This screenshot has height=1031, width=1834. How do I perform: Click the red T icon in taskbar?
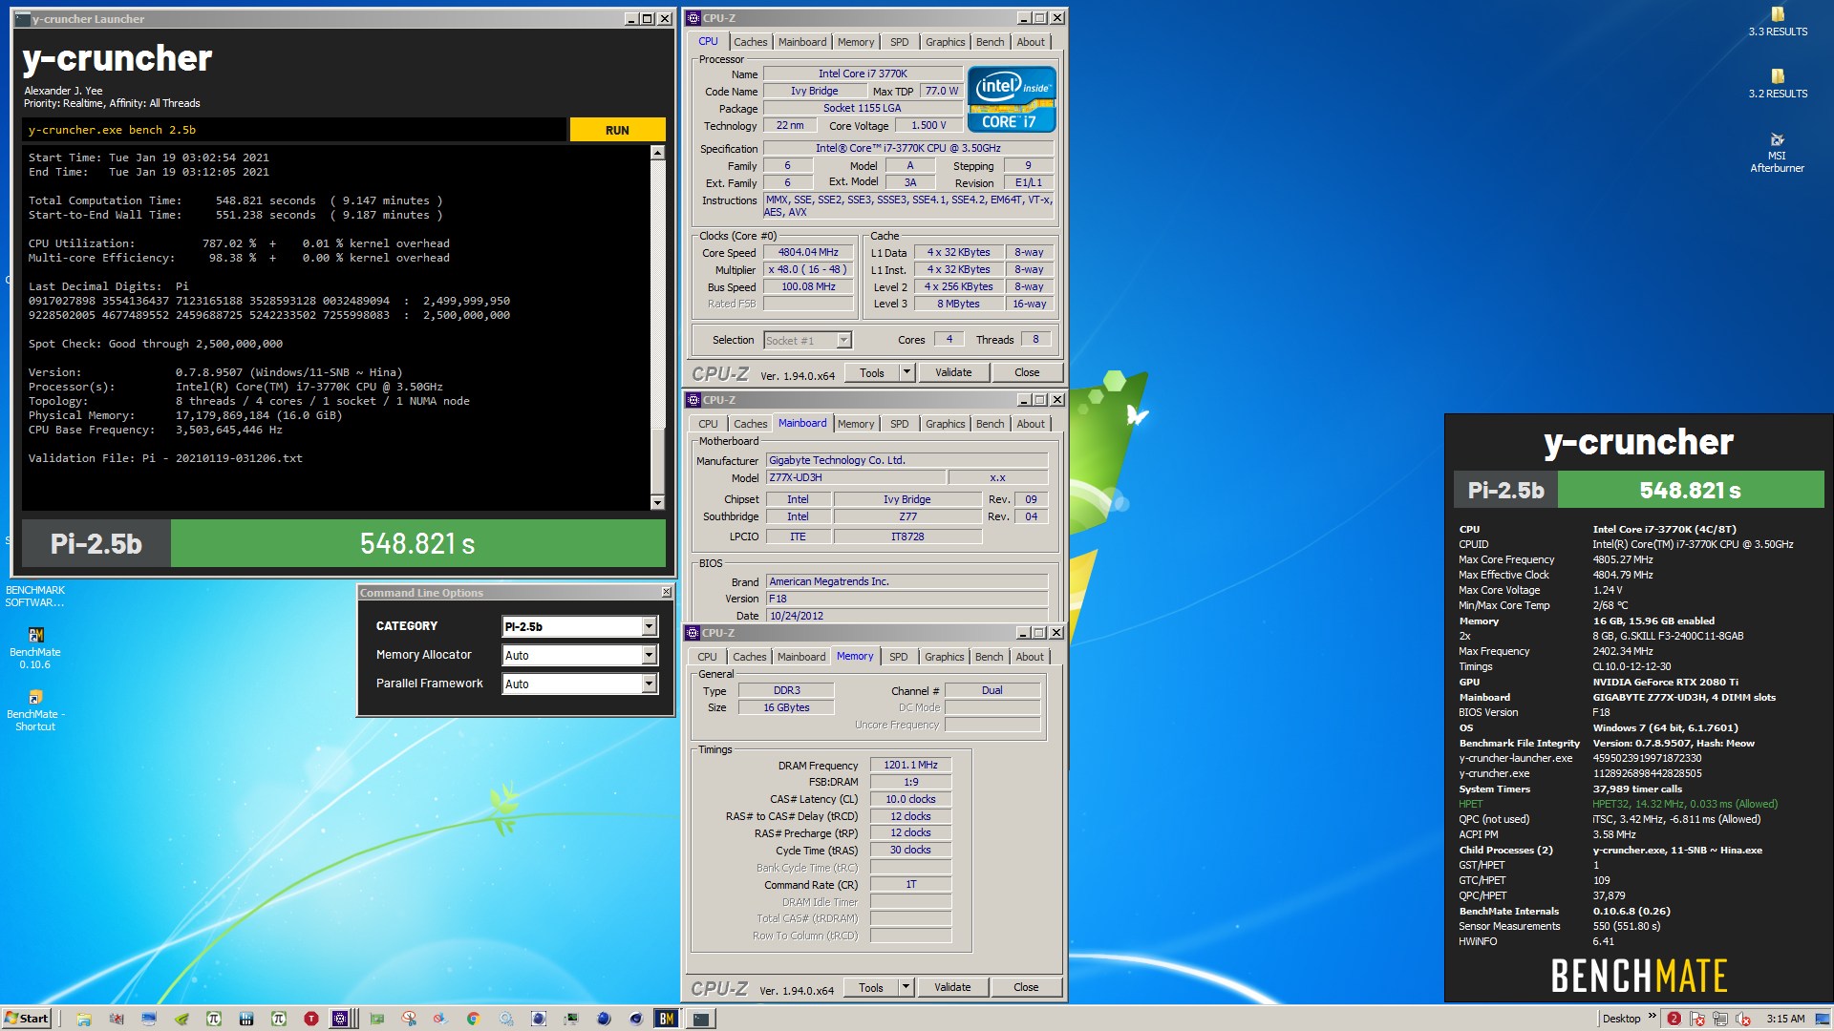pos(310,1019)
